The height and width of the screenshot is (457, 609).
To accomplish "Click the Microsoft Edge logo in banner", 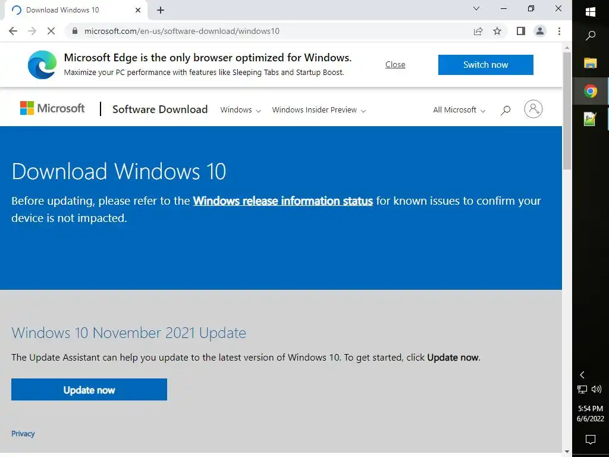I will [42, 64].
